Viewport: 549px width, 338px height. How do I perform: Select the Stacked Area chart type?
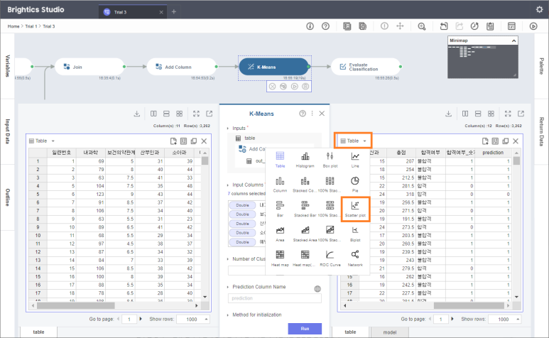pyautogui.click(x=305, y=234)
